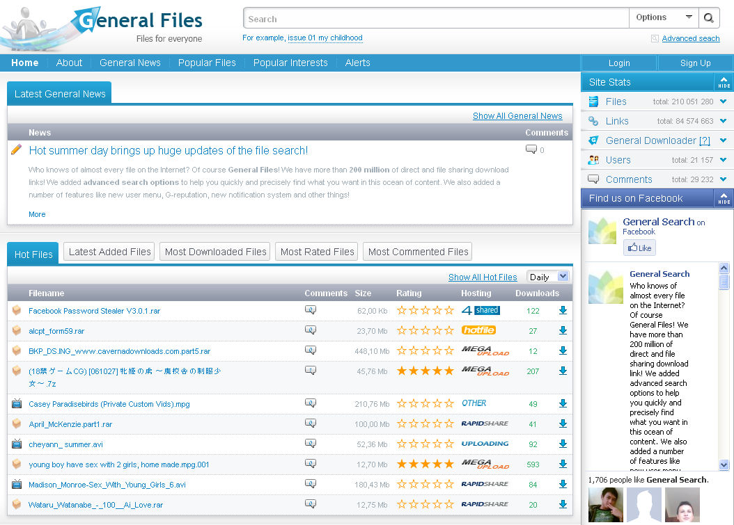Open comments icon for alcpt_form59.rar
The width and height of the screenshot is (734, 525).
311,330
